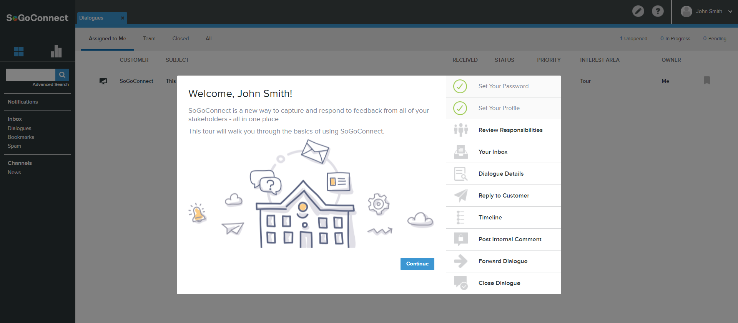Select the Set Your Profile tour step

(504, 108)
